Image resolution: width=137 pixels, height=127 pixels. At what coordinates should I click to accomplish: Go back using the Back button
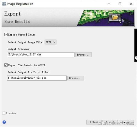click(x=94, y=122)
